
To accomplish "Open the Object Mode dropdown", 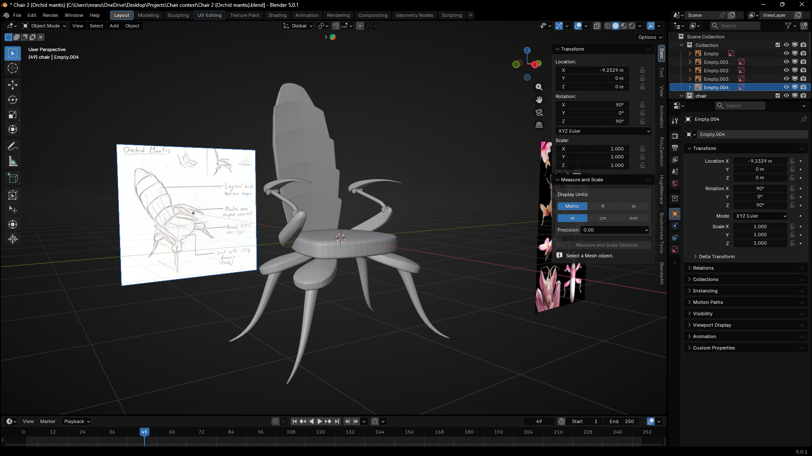I will coord(45,26).
